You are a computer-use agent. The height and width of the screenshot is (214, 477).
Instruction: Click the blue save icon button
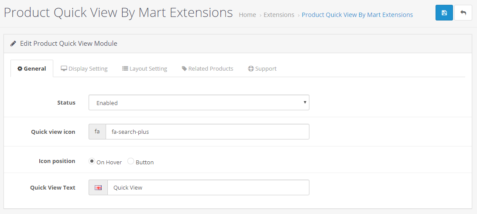444,13
